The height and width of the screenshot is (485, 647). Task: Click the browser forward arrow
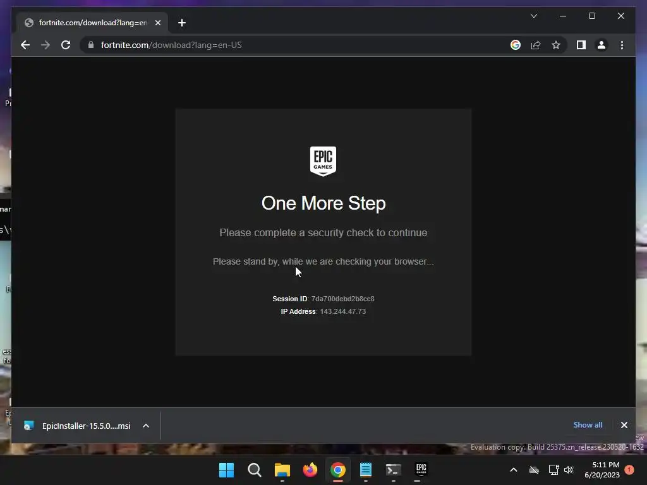click(45, 45)
